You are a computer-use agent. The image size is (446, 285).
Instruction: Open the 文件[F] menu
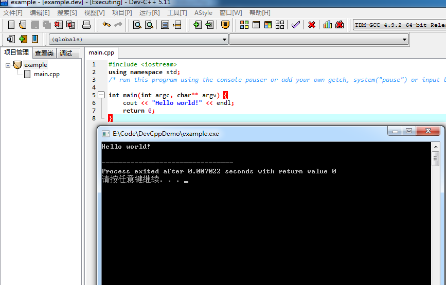pos(12,13)
